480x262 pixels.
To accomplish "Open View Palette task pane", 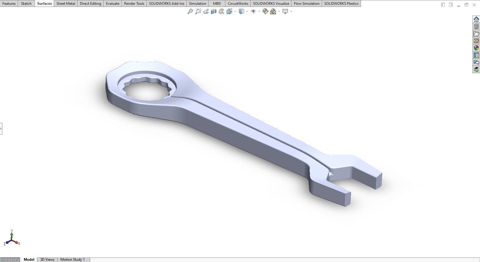I will 476,41.
